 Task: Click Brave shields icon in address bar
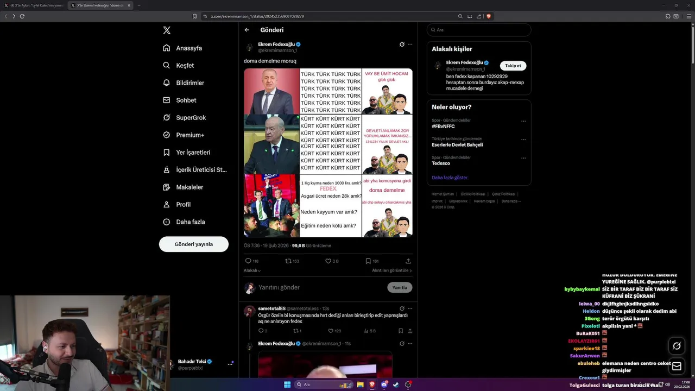(489, 16)
